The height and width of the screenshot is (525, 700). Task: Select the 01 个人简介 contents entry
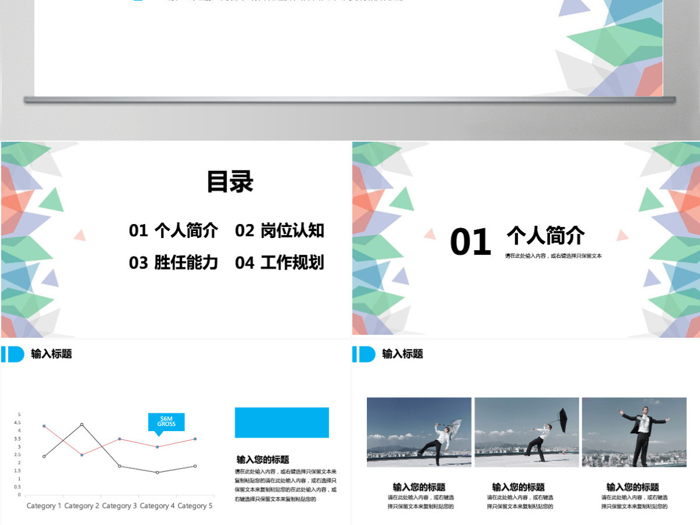pyautogui.click(x=173, y=230)
